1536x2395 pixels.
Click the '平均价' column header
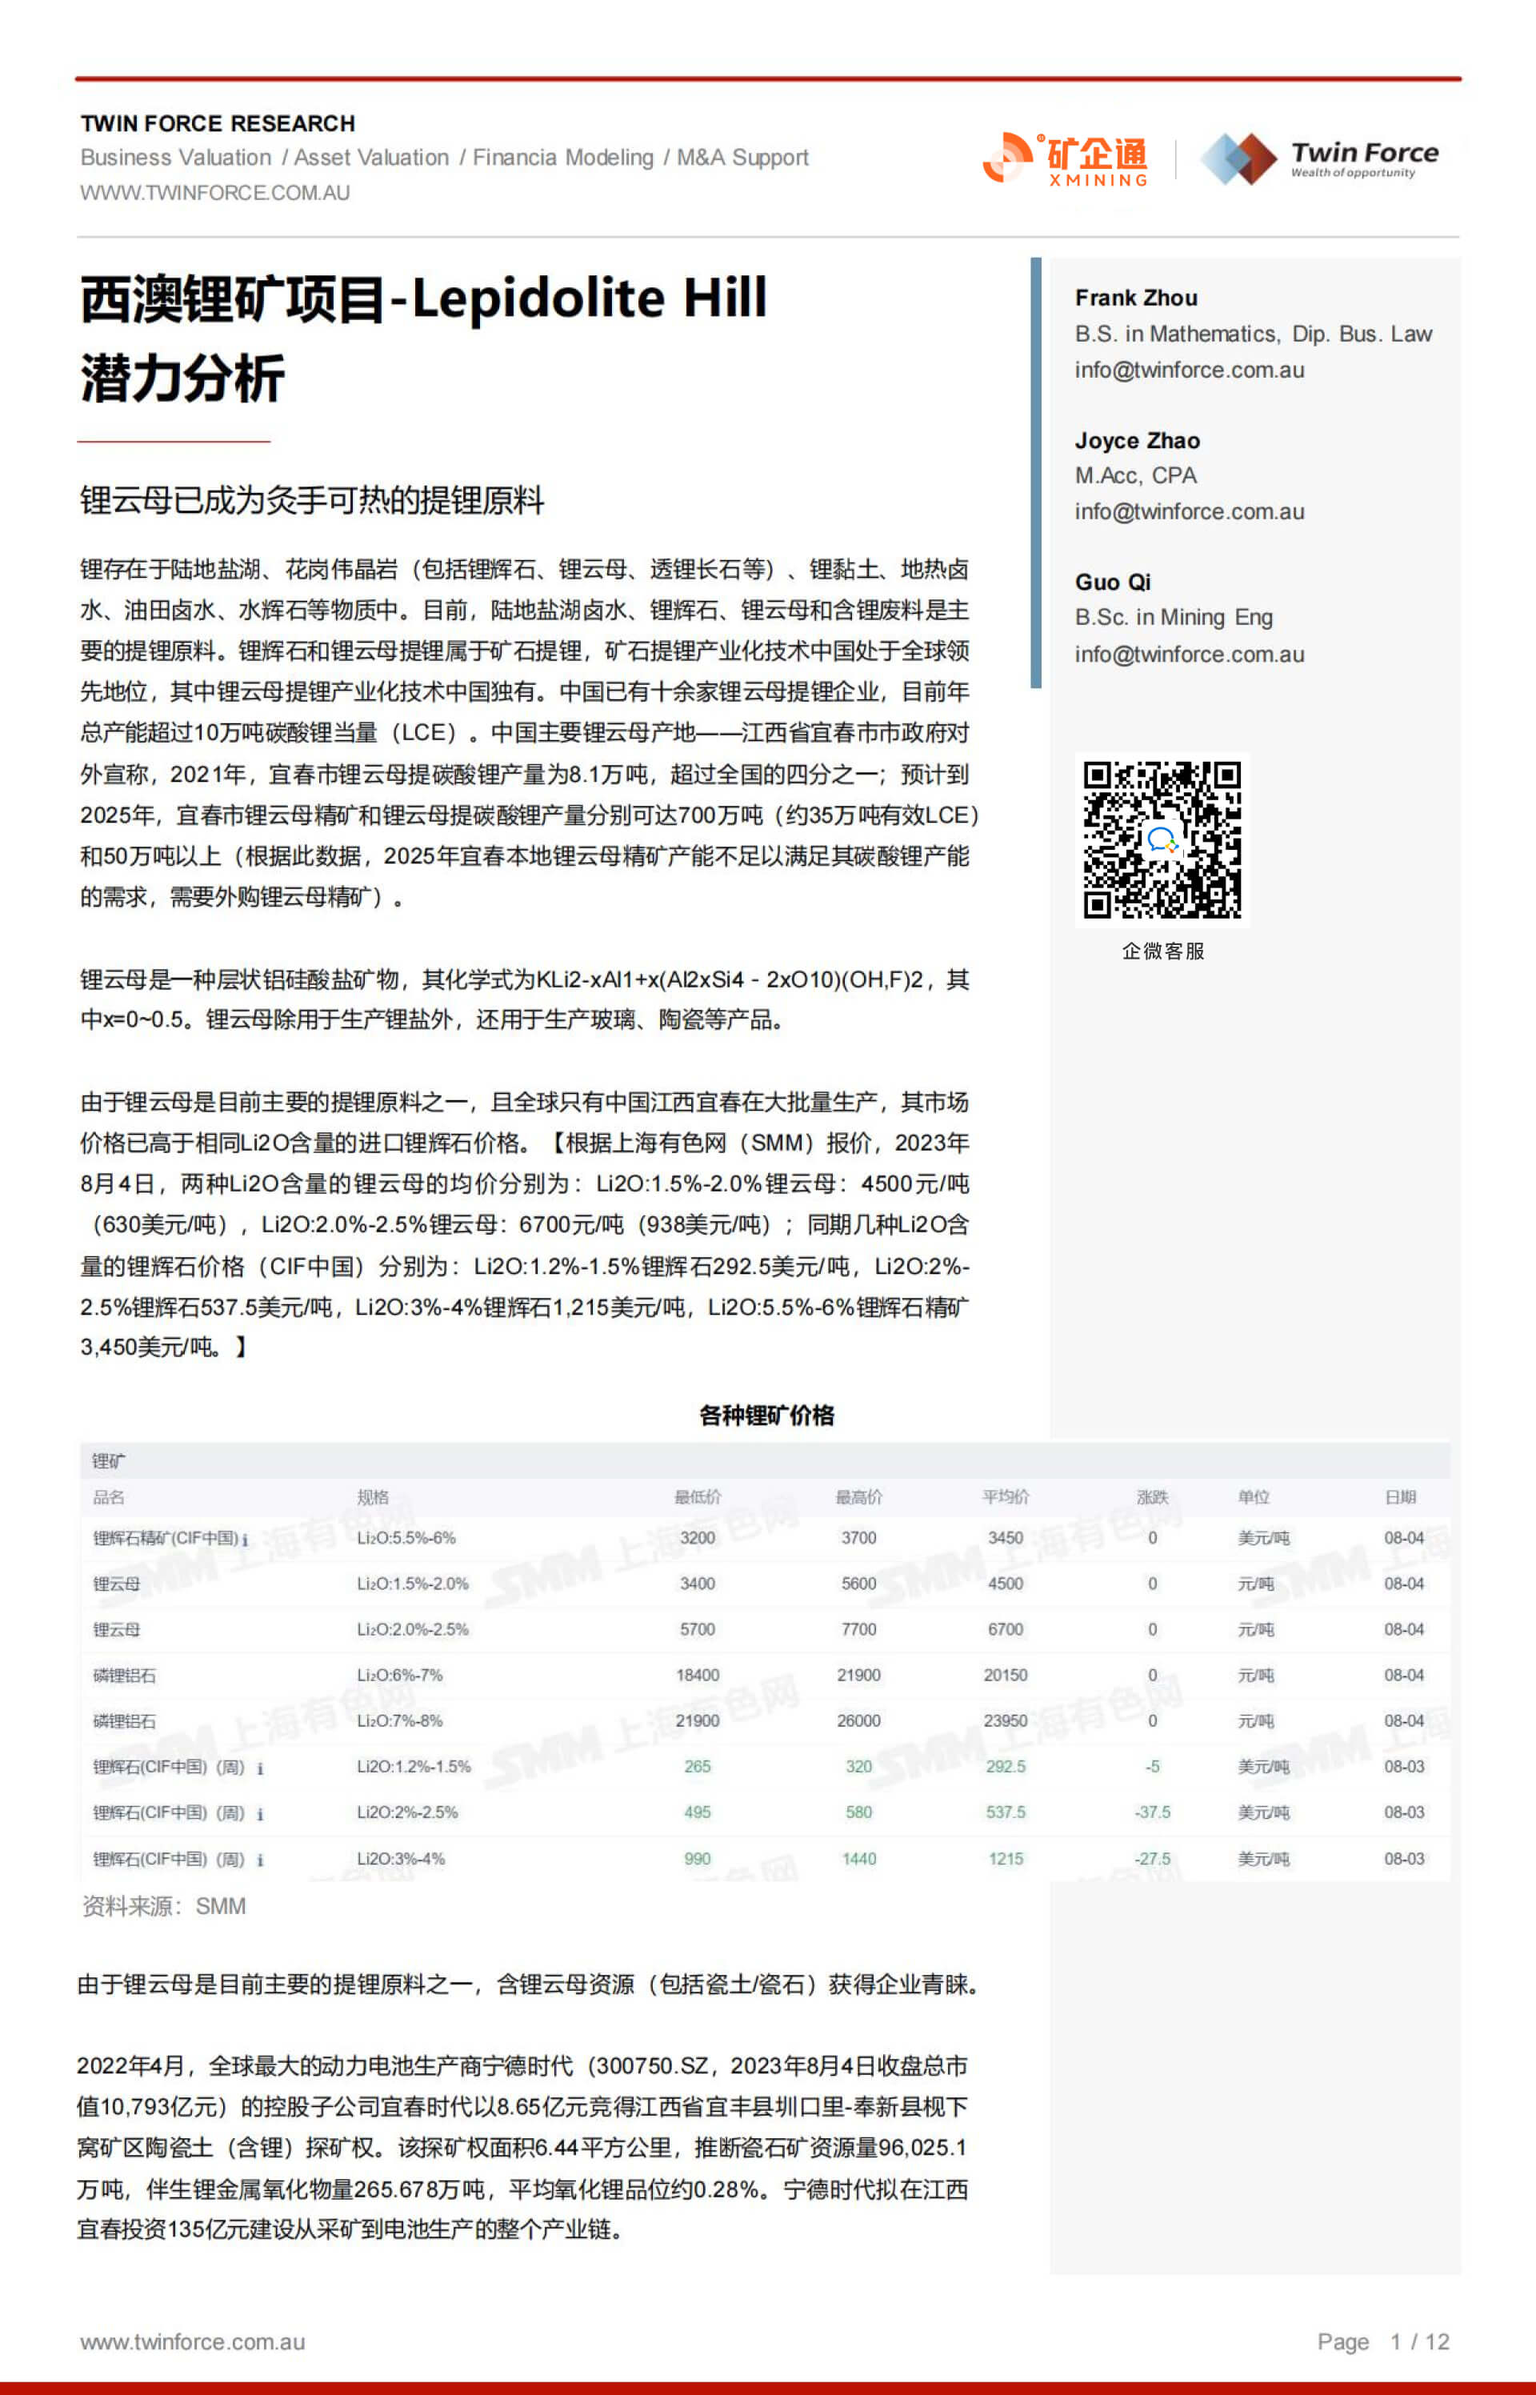pyautogui.click(x=1006, y=1497)
